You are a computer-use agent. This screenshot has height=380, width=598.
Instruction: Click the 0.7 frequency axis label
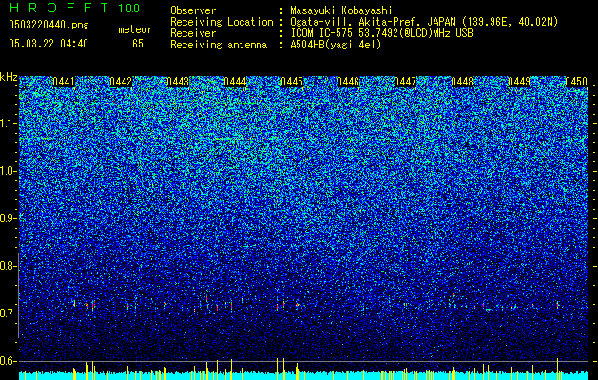pyautogui.click(x=8, y=313)
